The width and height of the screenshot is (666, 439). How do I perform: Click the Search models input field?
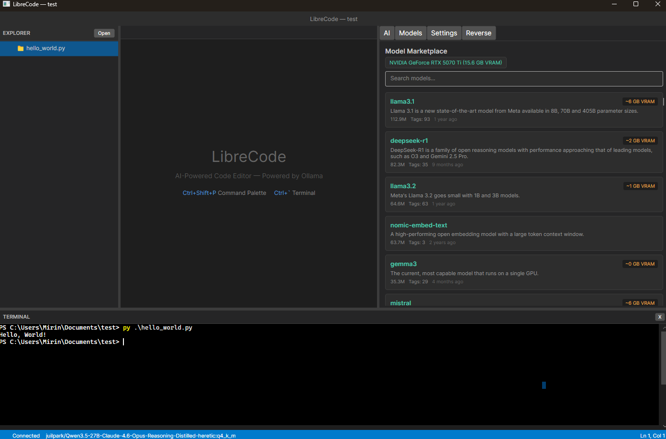524,78
